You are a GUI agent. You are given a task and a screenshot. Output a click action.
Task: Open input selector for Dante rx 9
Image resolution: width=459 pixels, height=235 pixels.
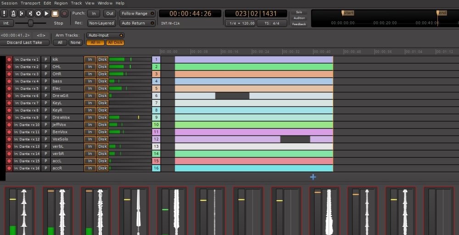(x=27, y=117)
